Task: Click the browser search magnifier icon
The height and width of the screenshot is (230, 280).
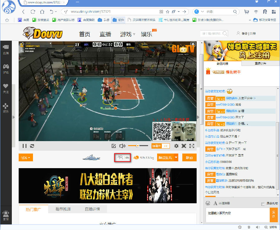Action: pyautogui.click(x=235, y=12)
